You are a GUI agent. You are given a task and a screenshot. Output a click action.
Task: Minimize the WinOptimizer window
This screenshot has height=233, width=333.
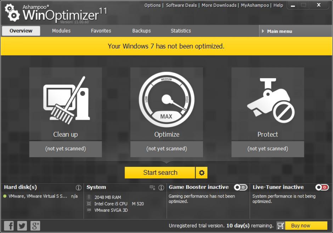[293, 6]
